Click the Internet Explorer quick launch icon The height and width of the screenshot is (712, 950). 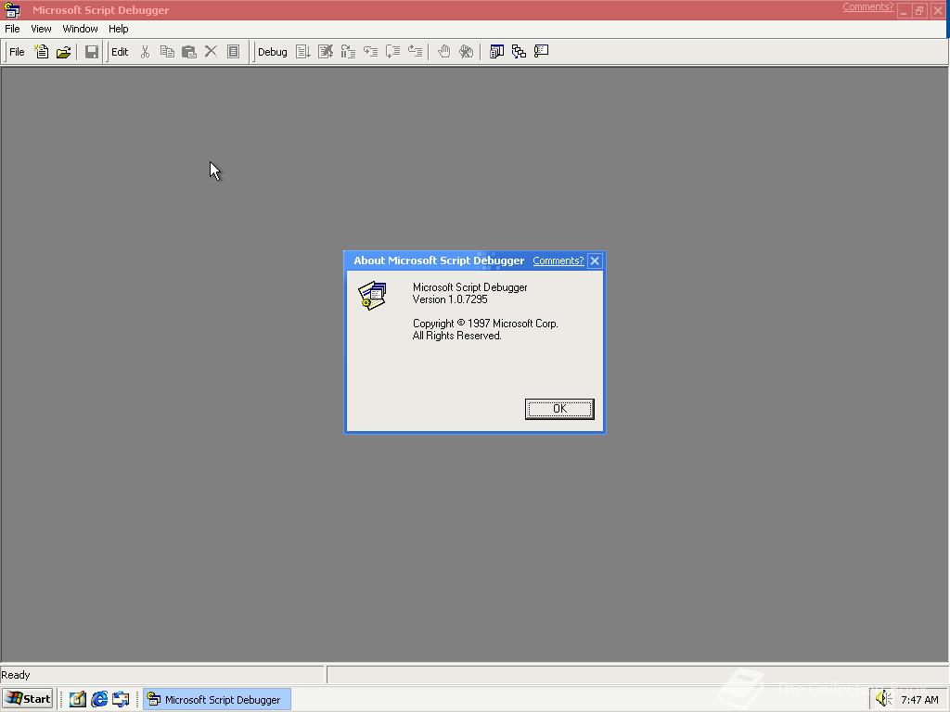(99, 699)
